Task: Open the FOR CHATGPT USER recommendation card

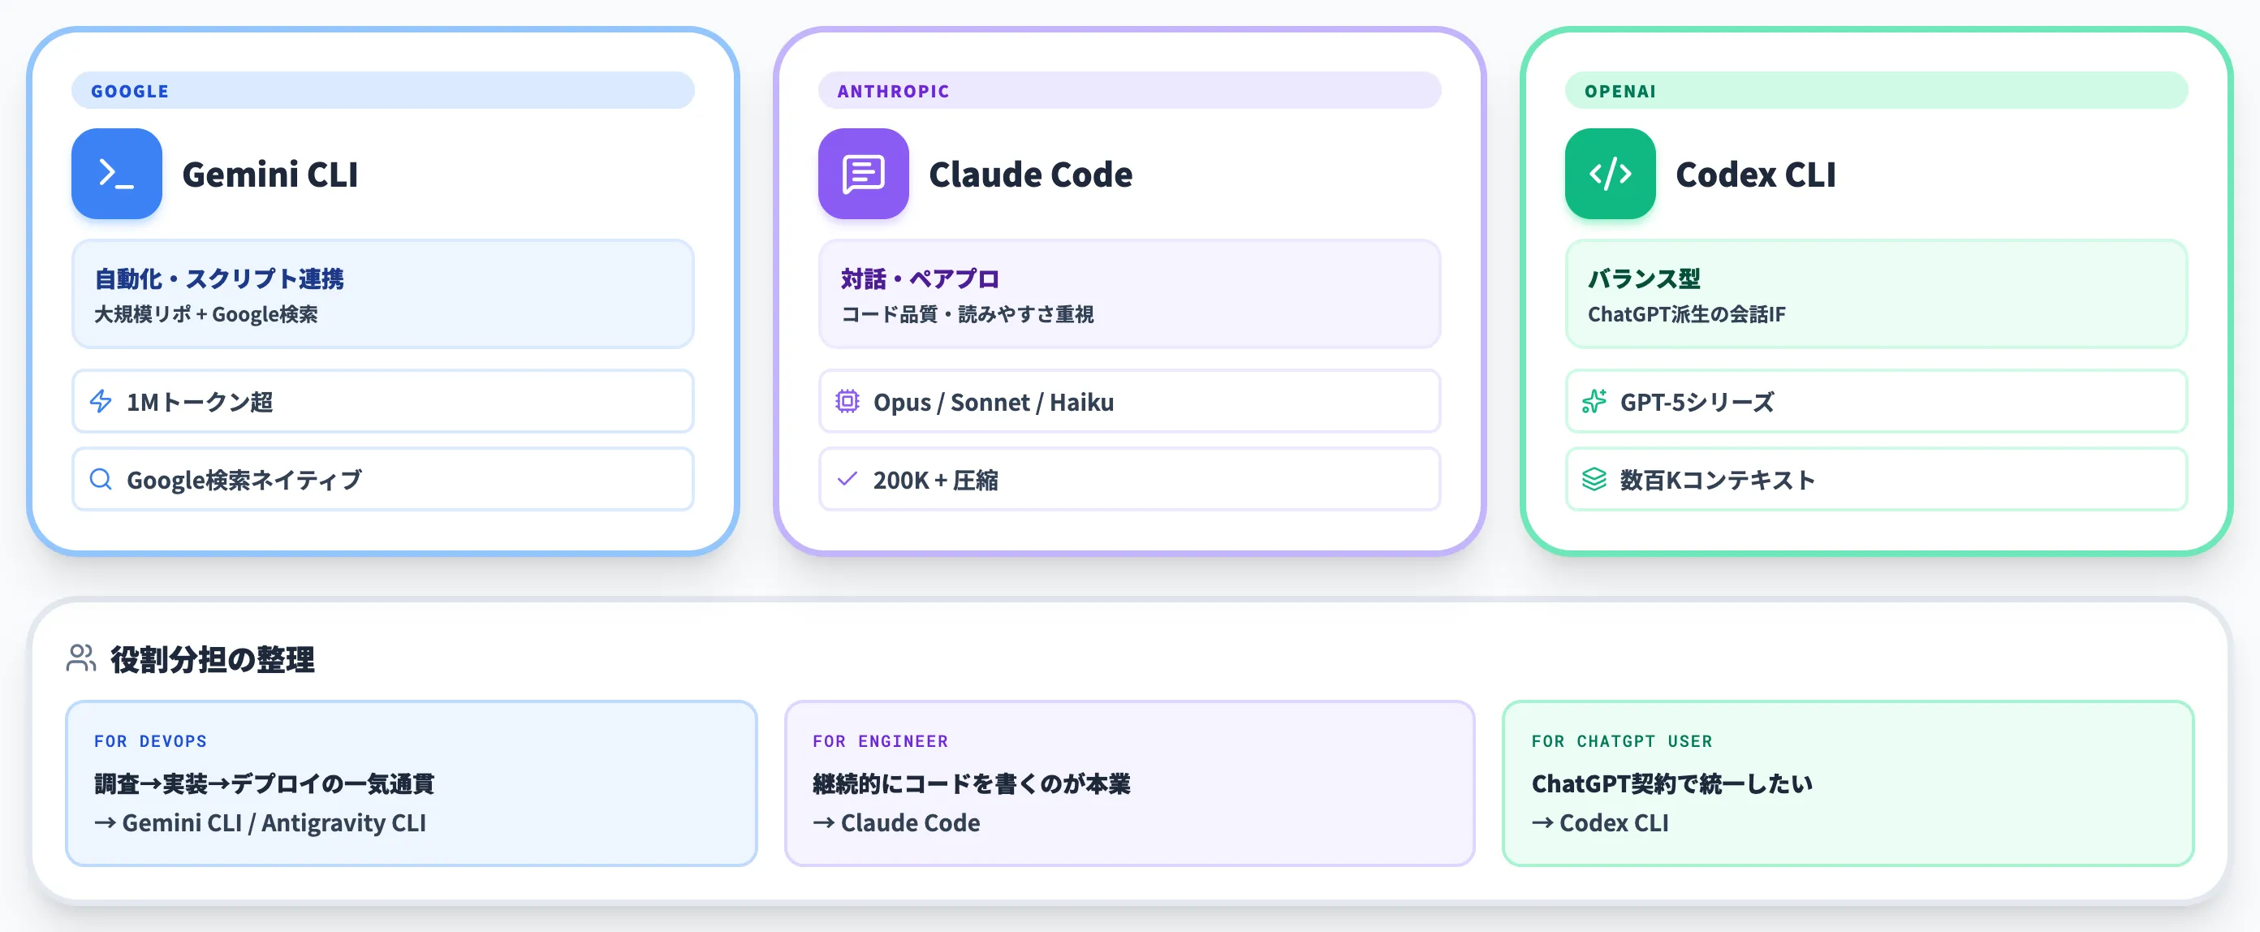Action: [x=1848, y=783]
